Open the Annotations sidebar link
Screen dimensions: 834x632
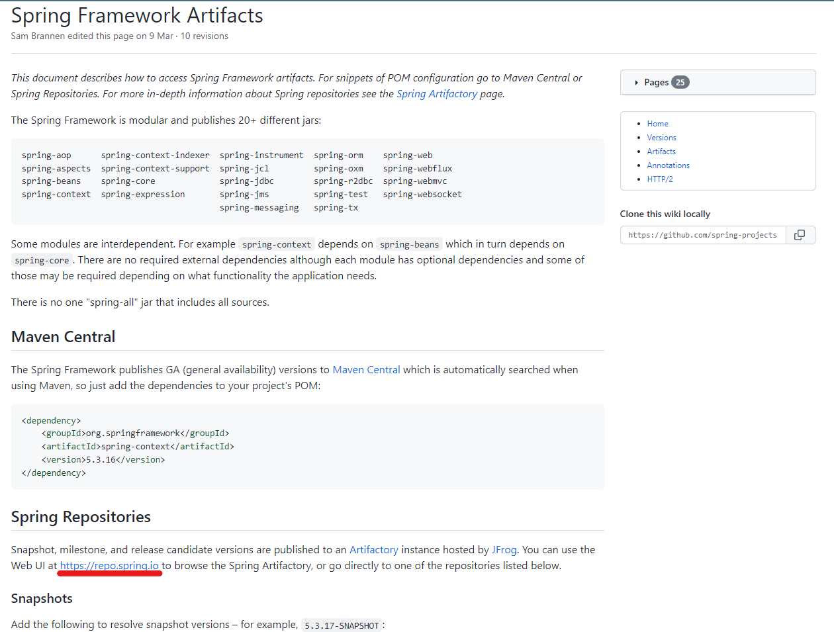click(x=668, y=165)
